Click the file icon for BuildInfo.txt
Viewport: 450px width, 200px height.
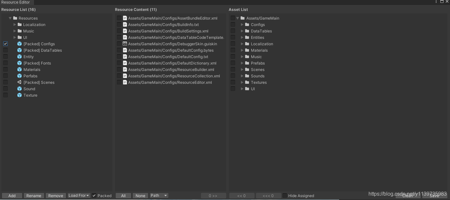pyautogui.click(x=125, y=24)
